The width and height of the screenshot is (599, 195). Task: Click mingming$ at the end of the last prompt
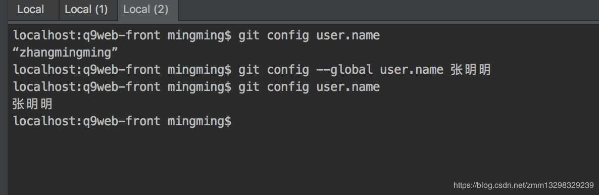coord(199,121)
